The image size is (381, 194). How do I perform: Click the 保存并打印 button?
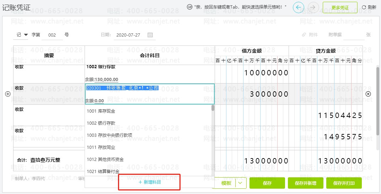point(344,183)
